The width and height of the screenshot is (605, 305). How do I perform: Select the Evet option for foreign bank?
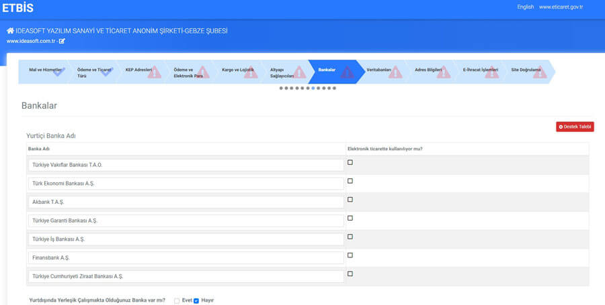tap(177, 301)
